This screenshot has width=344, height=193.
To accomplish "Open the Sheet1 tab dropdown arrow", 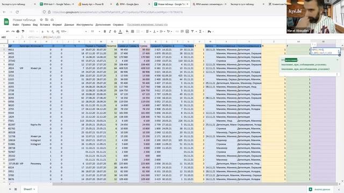I will pyautogui.click(x=34, y=189).
